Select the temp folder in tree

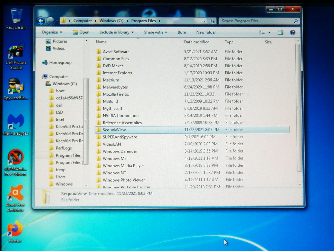tap(57, 170)
